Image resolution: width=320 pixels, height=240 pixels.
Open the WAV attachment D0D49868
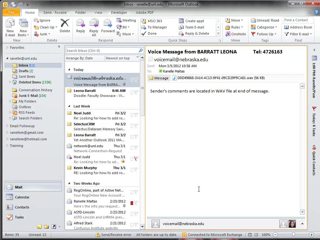tap(218, 78)
